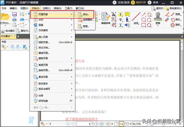Open the 文件 menu
This screenshot has height=127, width=184.
pyautogui.click(x=4, y=8)
